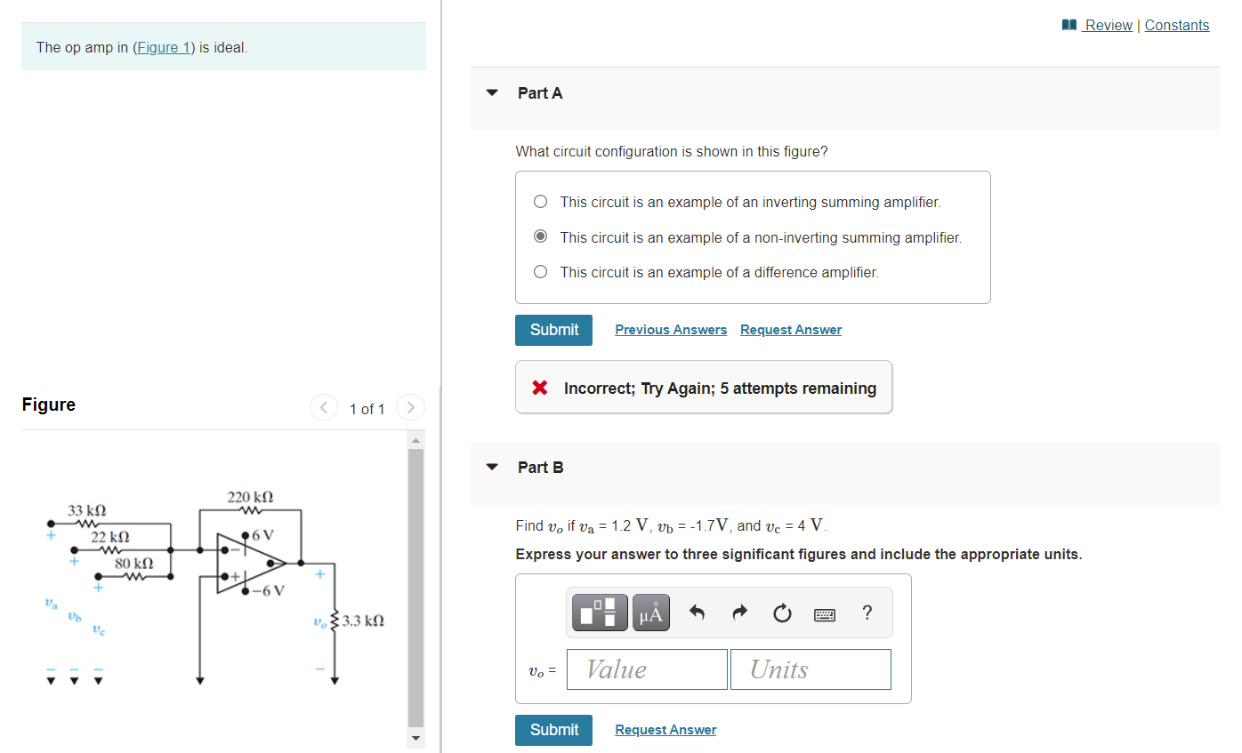
Task: Click the open book Review icon
Action: pos(1069,24)
